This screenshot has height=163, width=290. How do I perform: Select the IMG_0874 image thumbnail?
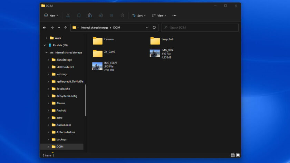pos(155,54)
